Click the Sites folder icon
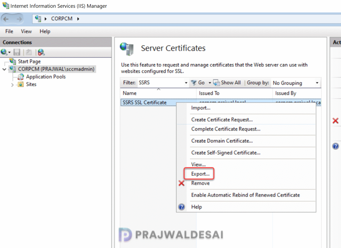 [x=21, y=84]
